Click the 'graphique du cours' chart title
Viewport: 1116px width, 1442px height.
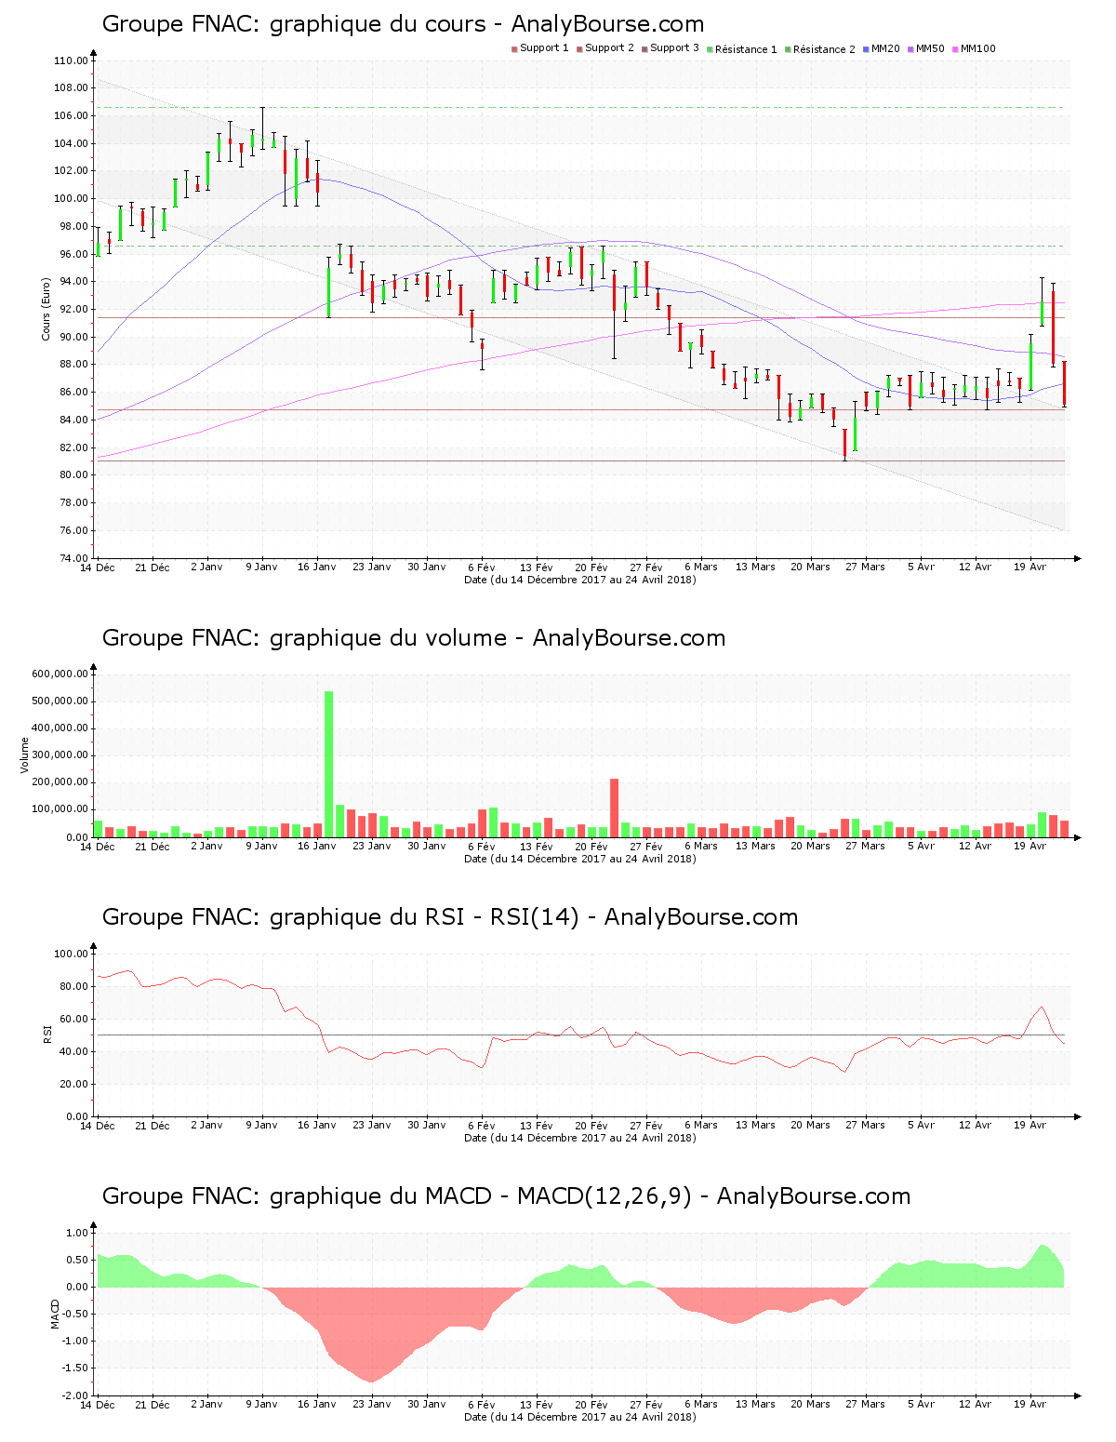[x=403, y=24]
